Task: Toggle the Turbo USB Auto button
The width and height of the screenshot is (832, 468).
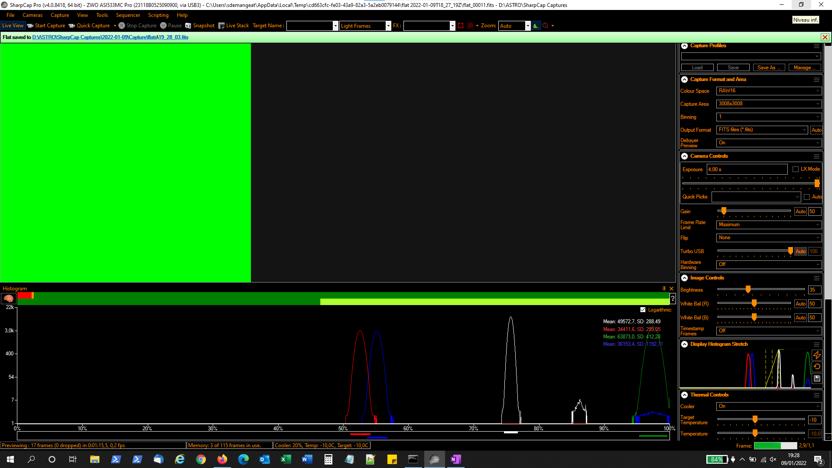Action: pos(800,251)
